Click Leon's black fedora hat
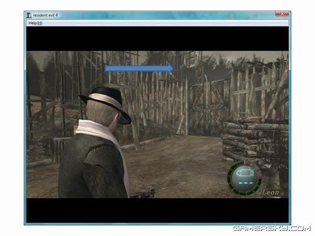315x236 pixels. [x=106, y=104]
